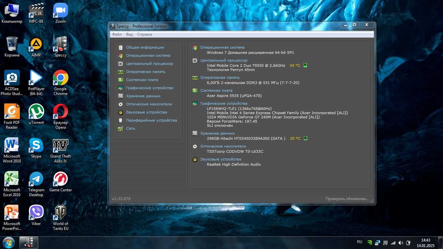
Task: Open the volume tray icon
Action: pyautogui.click(x=401, y=243)
